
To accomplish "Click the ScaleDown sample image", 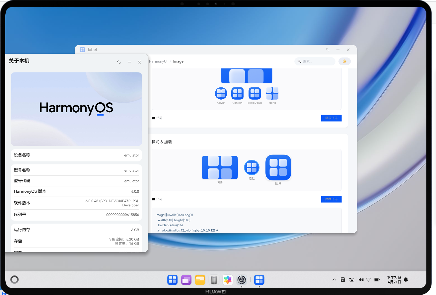I will (x=254, y=93).
